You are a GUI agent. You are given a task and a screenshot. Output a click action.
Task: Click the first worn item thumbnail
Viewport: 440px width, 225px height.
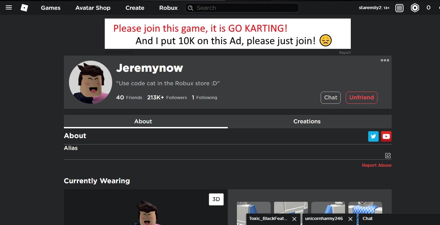point(254,213)
